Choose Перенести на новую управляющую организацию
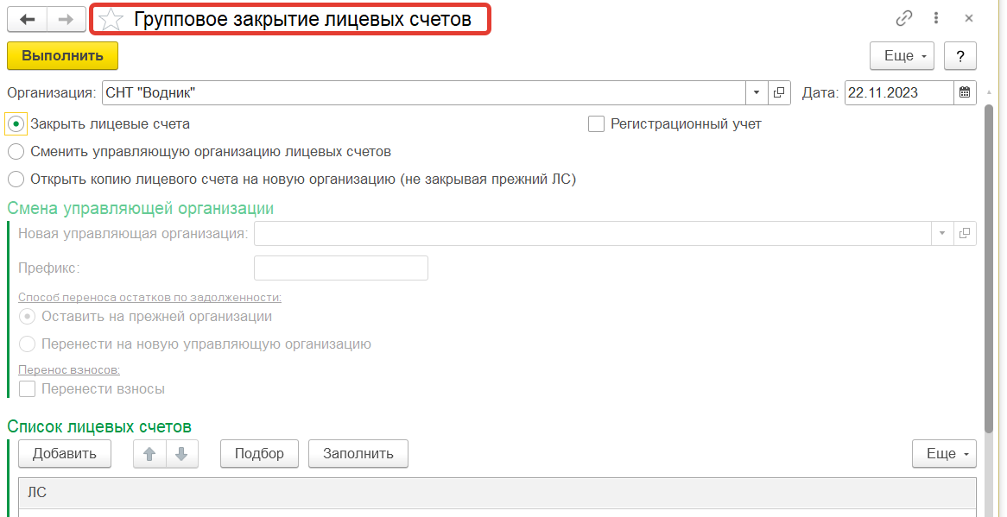Screen dimensions: 1007x517 click(27, 344)
